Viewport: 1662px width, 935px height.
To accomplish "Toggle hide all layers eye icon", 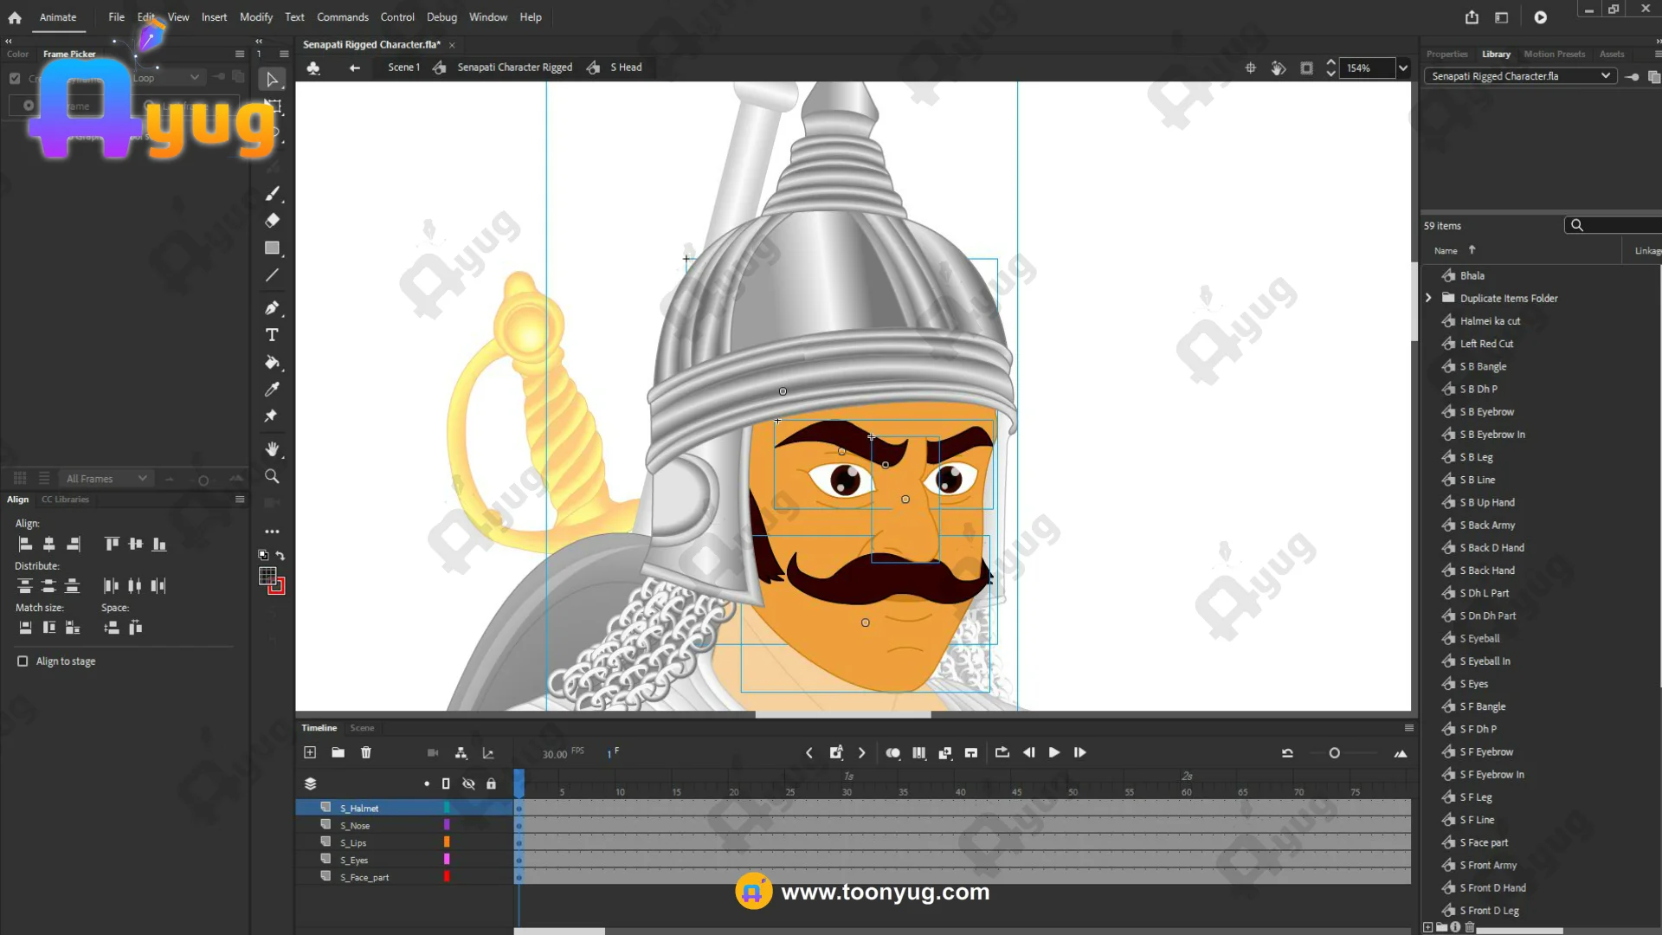I will 468,783.
